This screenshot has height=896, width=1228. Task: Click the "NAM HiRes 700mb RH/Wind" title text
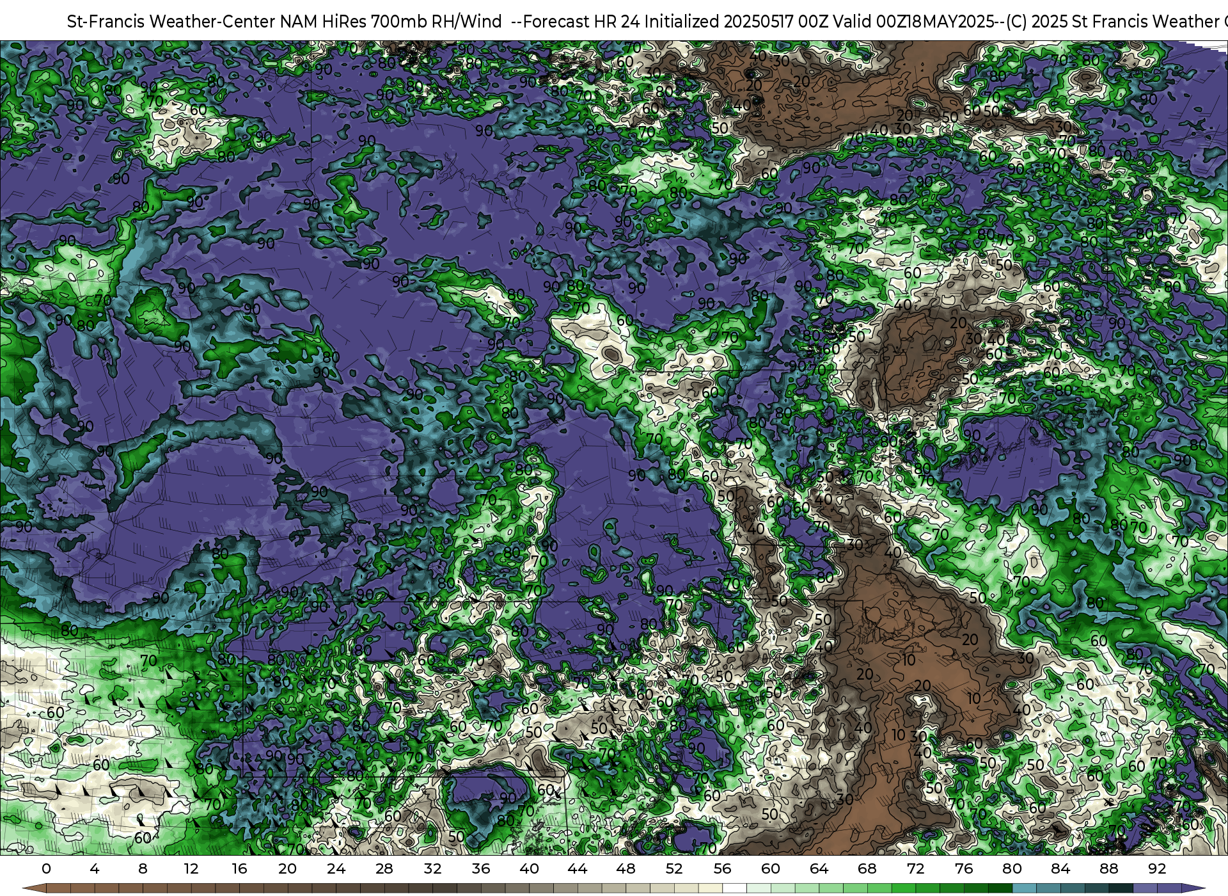(391, 22)
